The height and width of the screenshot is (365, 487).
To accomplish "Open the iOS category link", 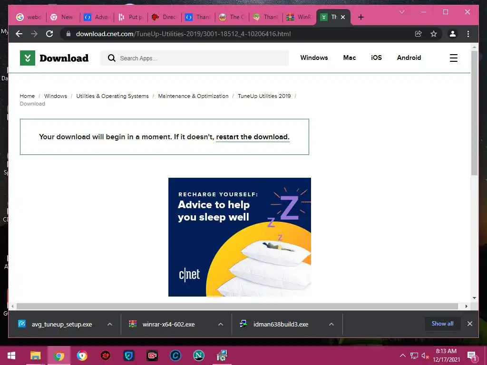I will coord(376,58).
